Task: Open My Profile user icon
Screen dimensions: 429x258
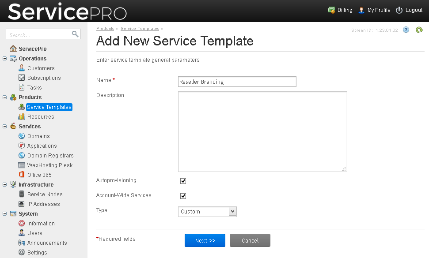Action: (361, 10)
